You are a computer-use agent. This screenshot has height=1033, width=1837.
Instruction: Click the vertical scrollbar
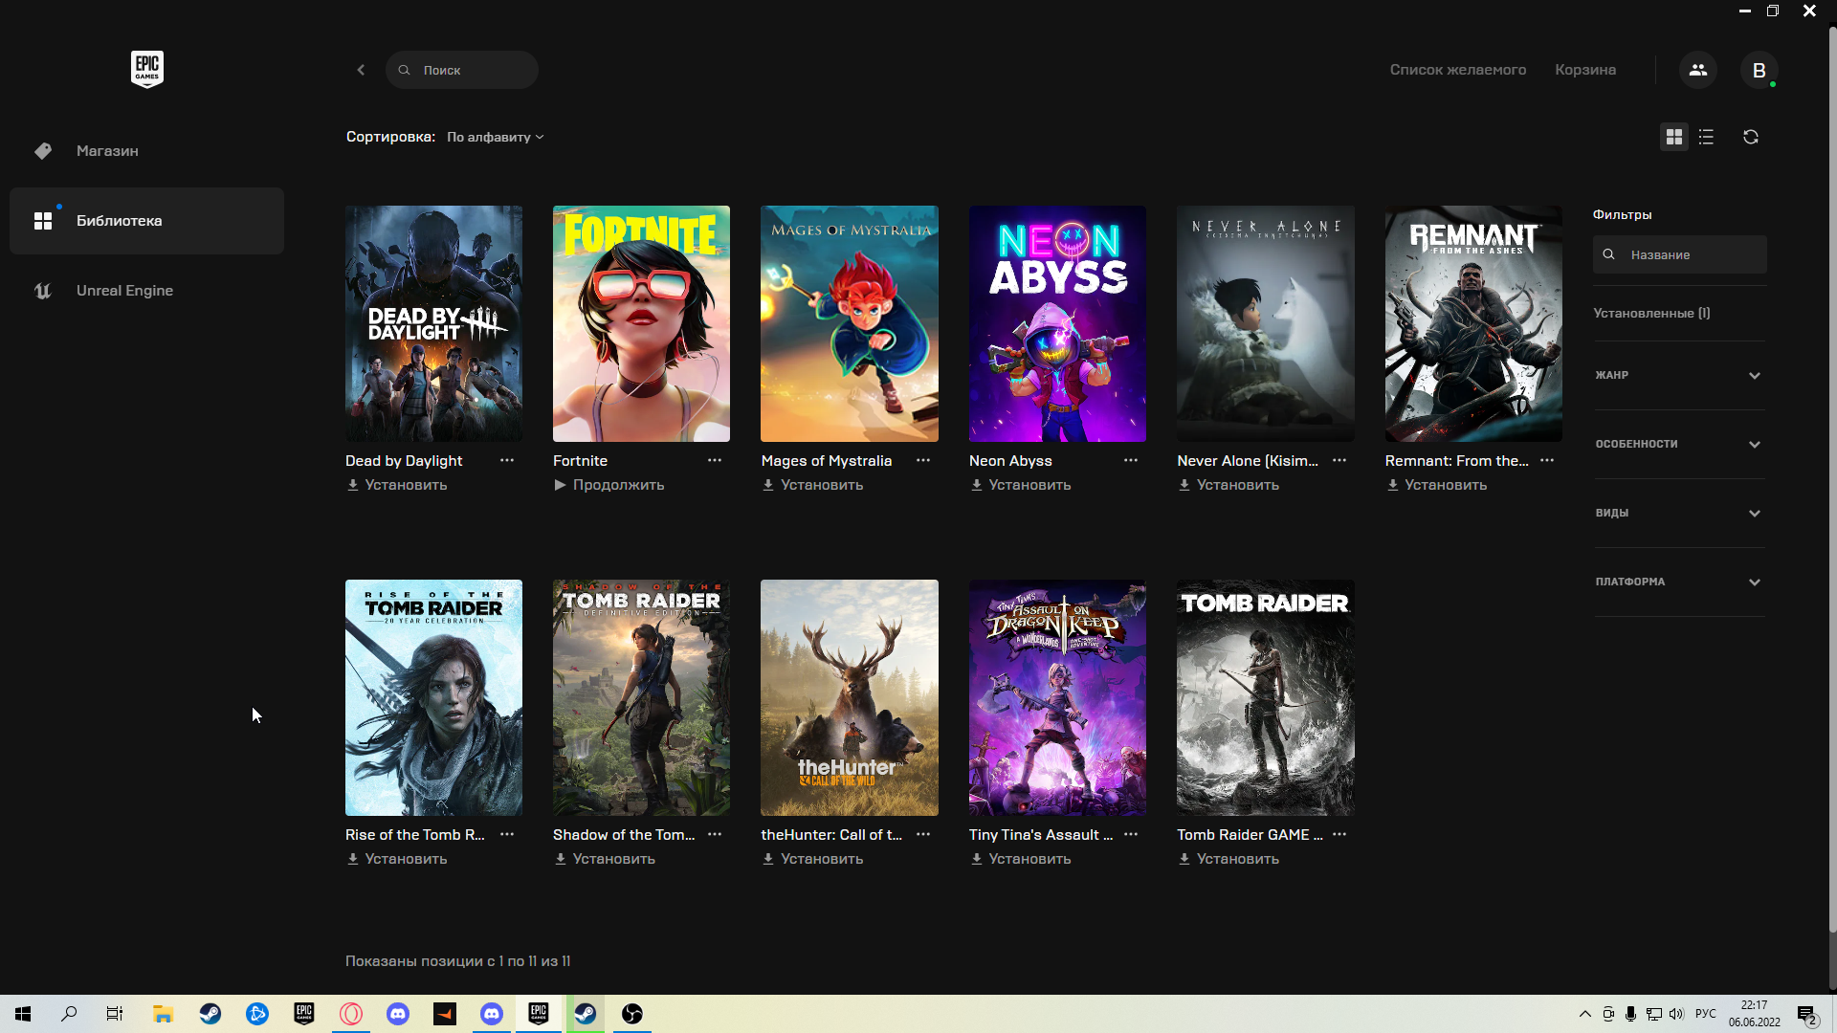pyautogui.click(x=1832, y=478)
